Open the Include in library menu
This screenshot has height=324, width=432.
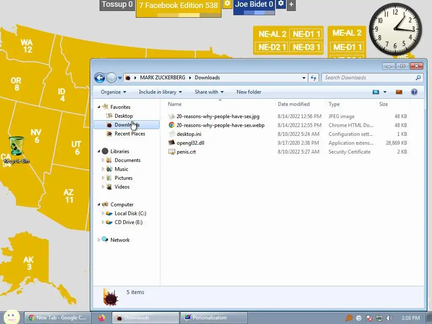tap(160, 92)
